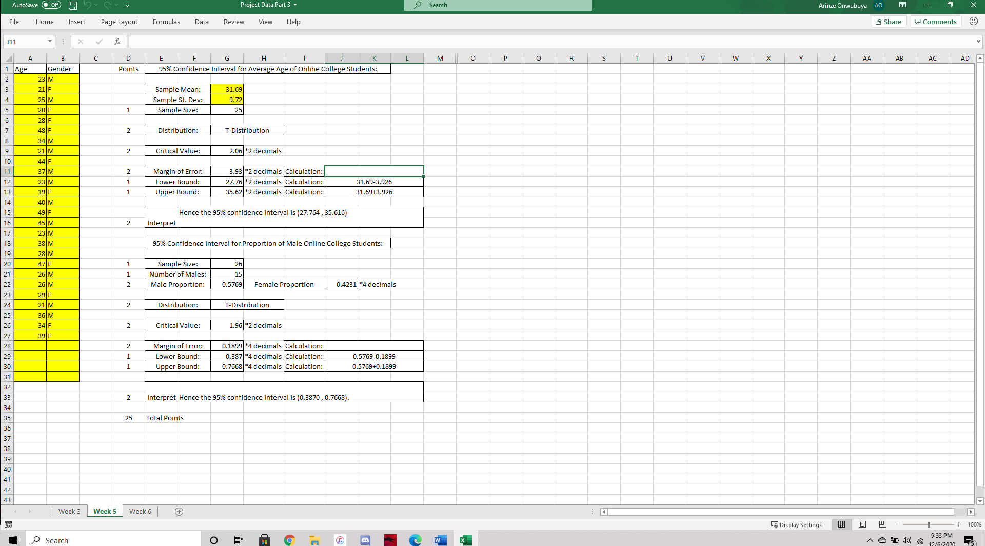Click the cell reading 31.69-3.926
Viewport: 985px width, 546px height.
[x=374, y=182]
